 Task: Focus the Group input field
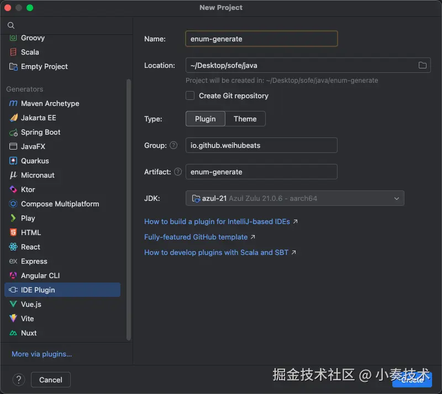(x=261, y=145)
